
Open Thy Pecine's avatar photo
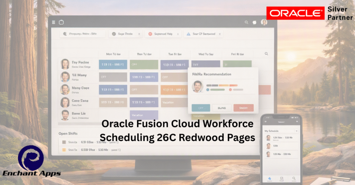tap(65, 64)
